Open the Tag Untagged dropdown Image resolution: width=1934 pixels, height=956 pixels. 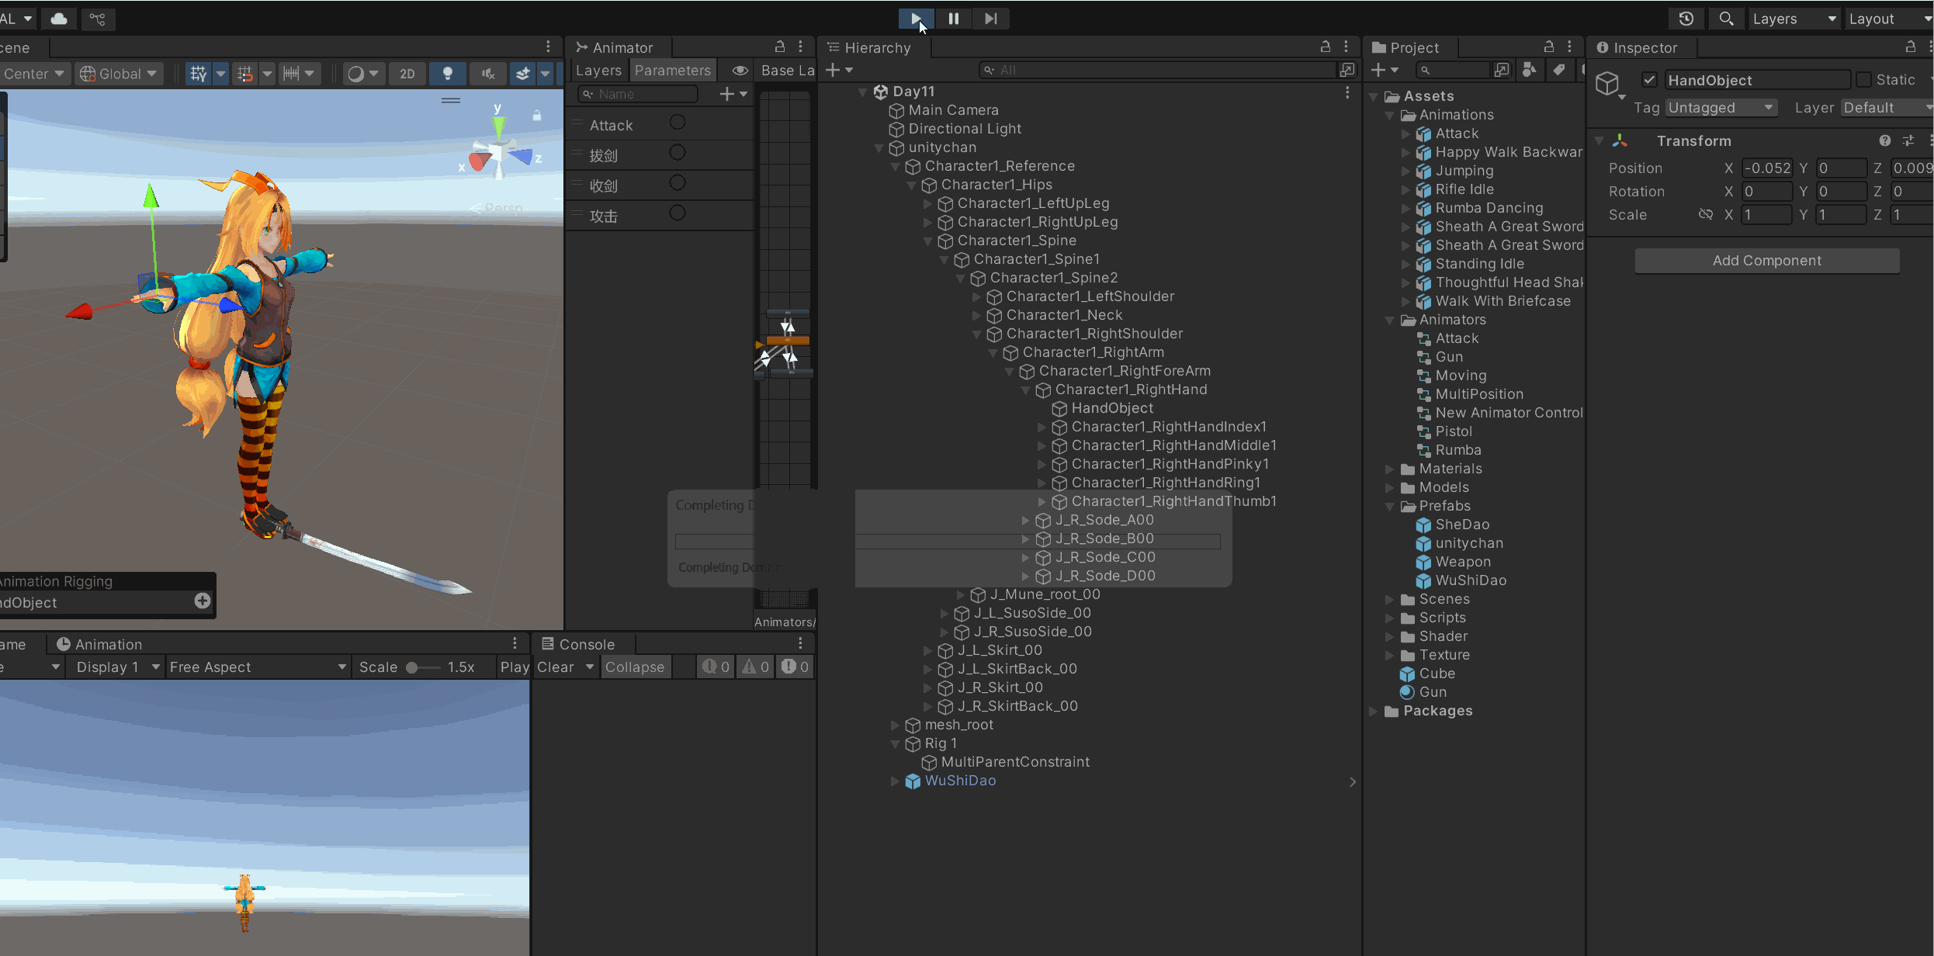[1721, 107]
